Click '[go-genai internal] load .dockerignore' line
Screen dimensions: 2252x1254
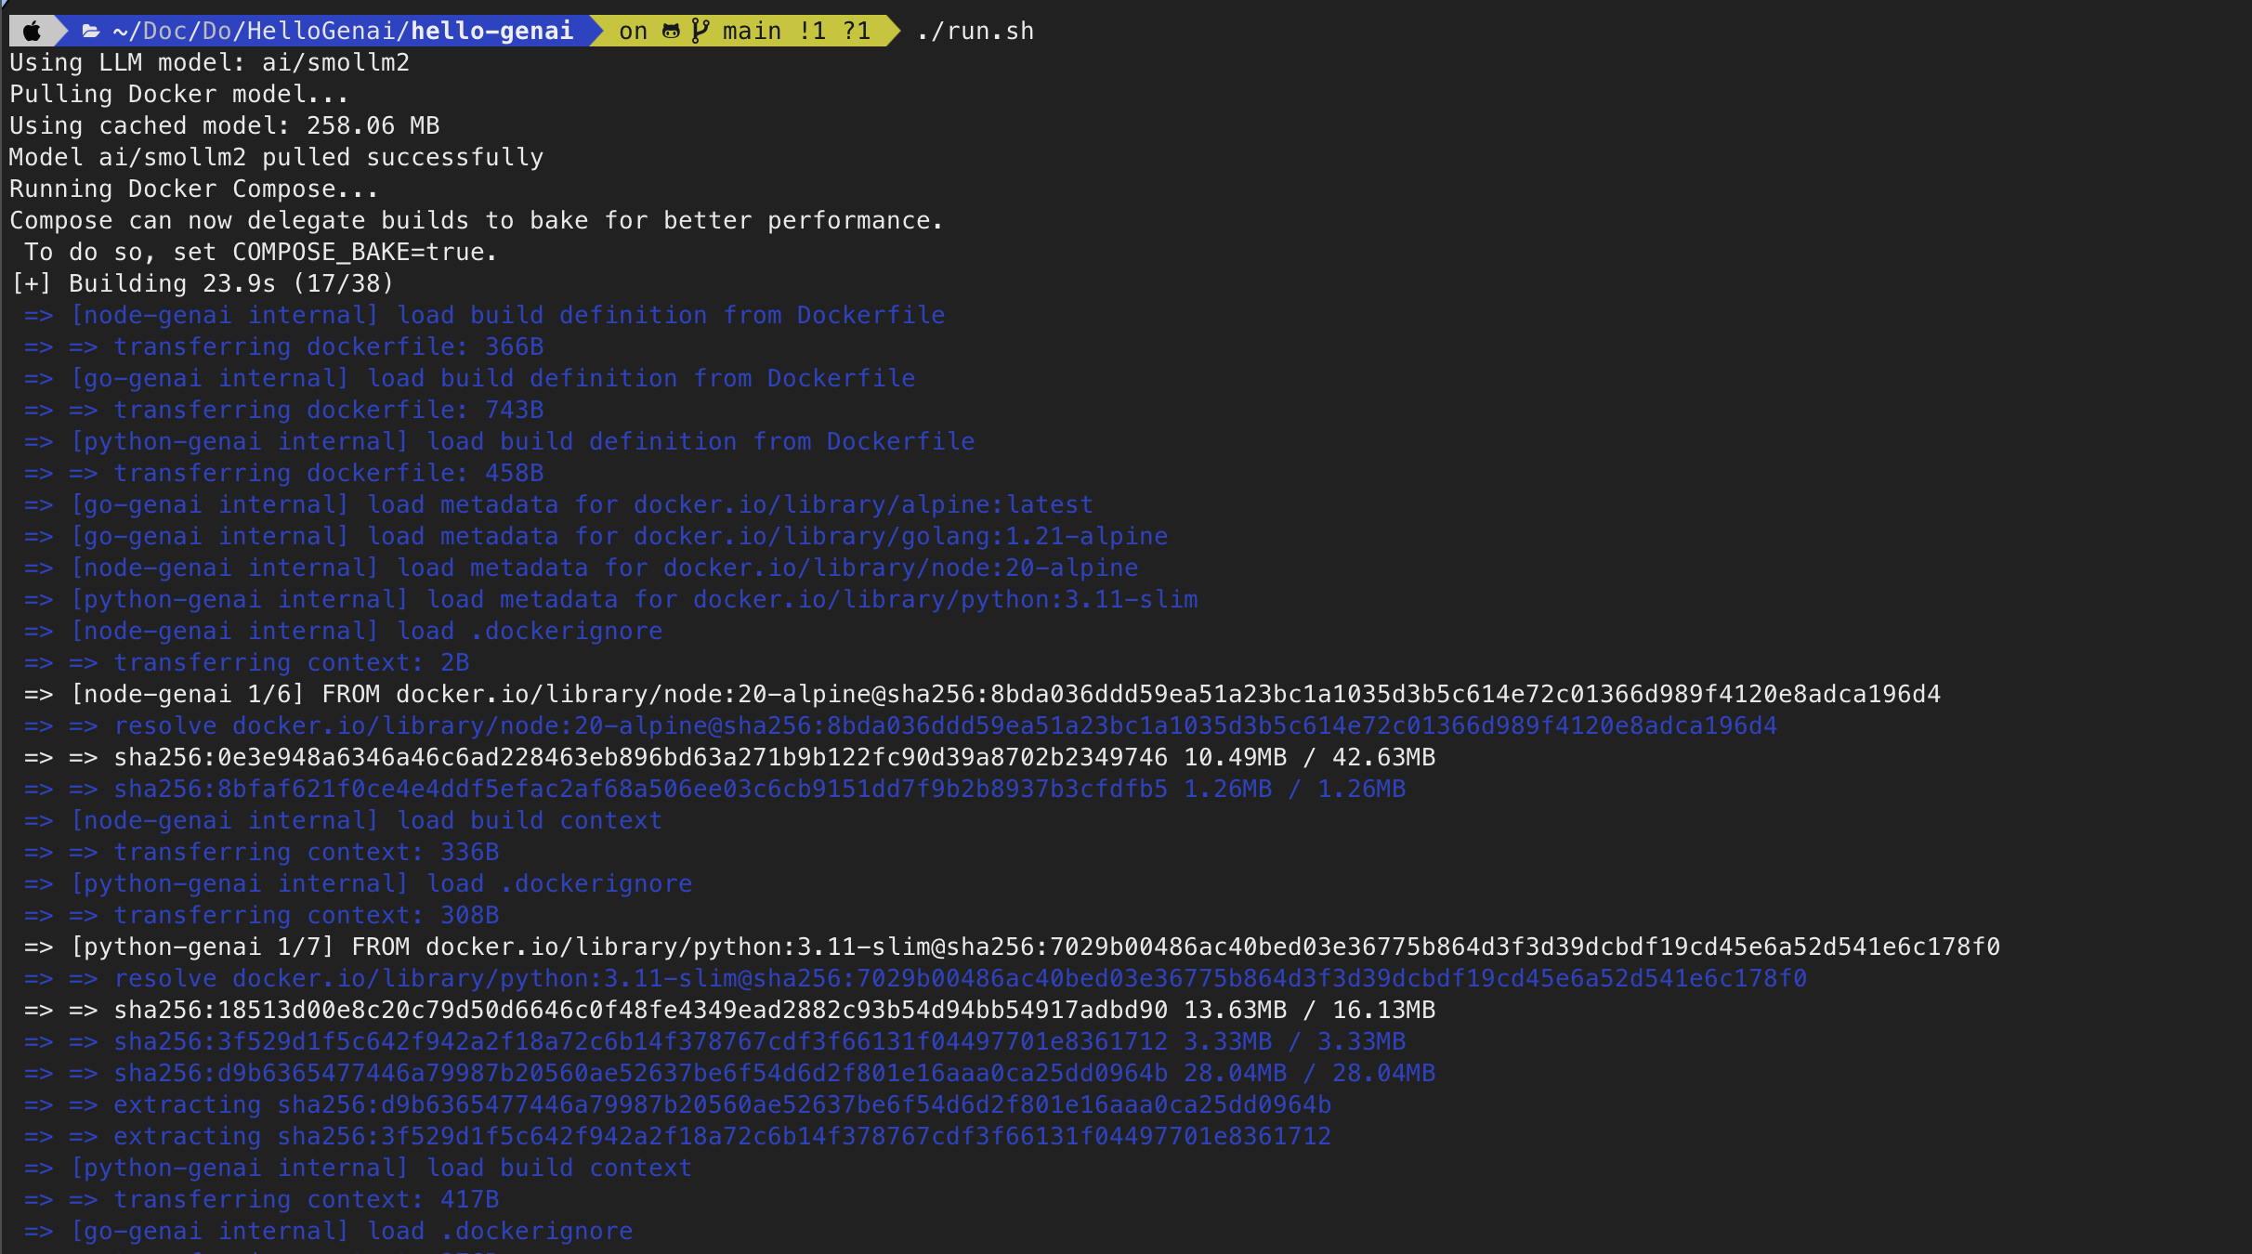[328, 1232]
